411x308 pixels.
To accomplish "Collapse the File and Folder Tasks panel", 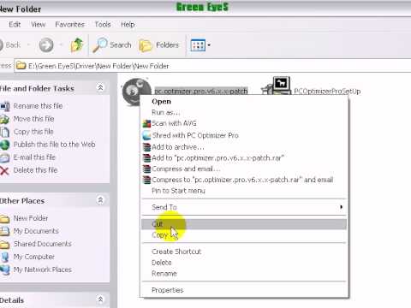I will (100, 88).
